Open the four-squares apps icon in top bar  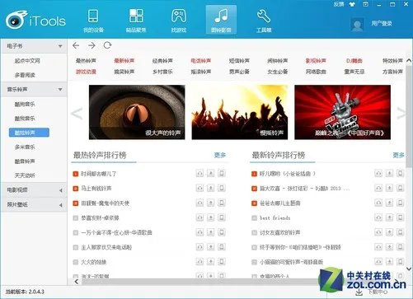pos(136,16)
